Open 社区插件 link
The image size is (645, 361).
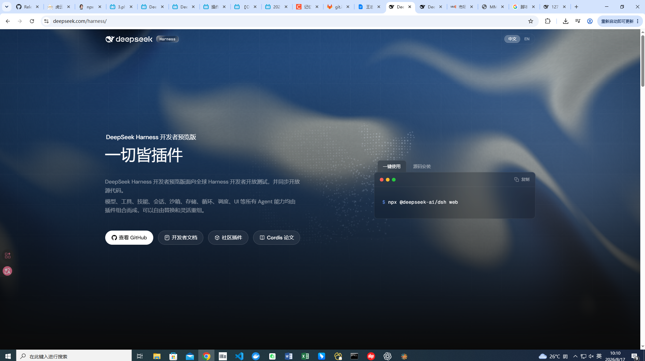click(x=228, y=238)
